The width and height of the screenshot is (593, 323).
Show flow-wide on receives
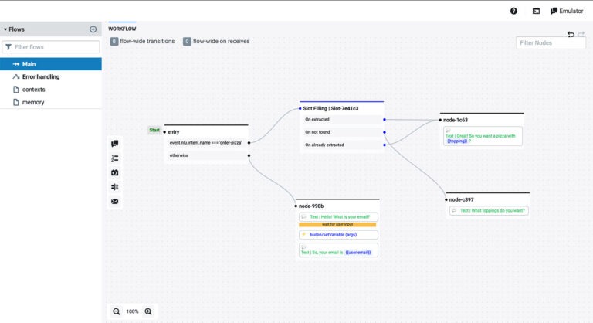[x=216, y=41]
